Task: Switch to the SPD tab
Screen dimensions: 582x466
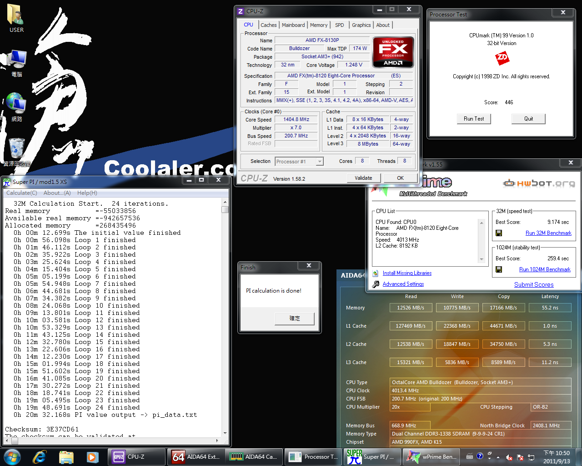Action: 340,25
